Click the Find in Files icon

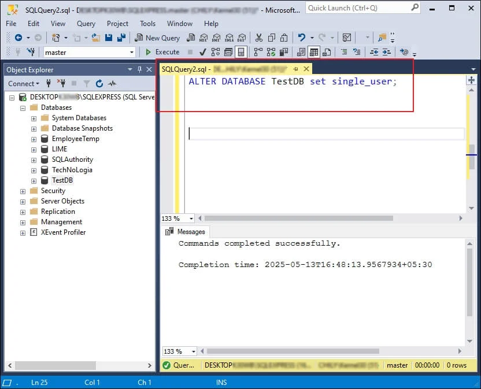coord(382,38)
